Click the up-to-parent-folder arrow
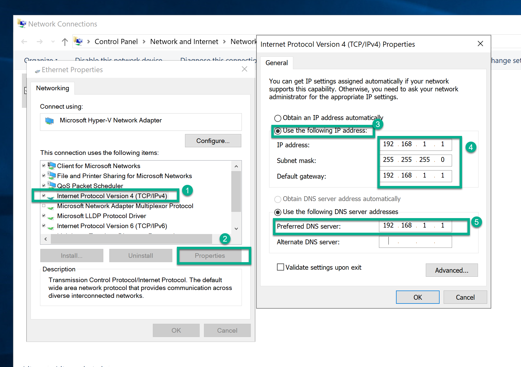Screen dimensions: 521x367 tap(65, 41)
